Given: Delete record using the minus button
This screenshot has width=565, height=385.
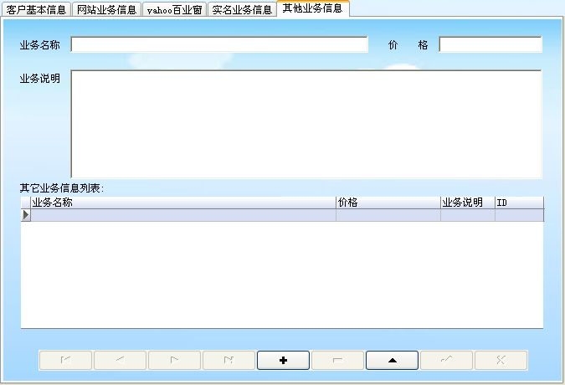Looking at the screenshot, I should 337,360.
